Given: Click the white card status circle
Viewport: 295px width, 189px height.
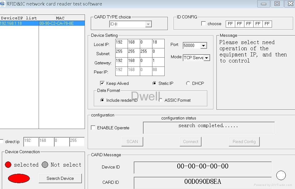Looking at the screenshot, I should (281, 175).
